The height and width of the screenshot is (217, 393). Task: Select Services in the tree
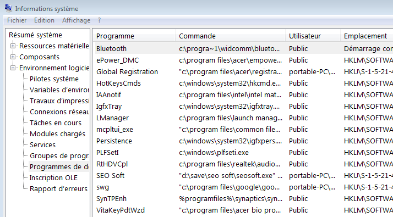coord(42,145)
